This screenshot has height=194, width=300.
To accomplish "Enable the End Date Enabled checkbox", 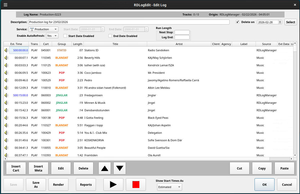I will pos(110,36).
